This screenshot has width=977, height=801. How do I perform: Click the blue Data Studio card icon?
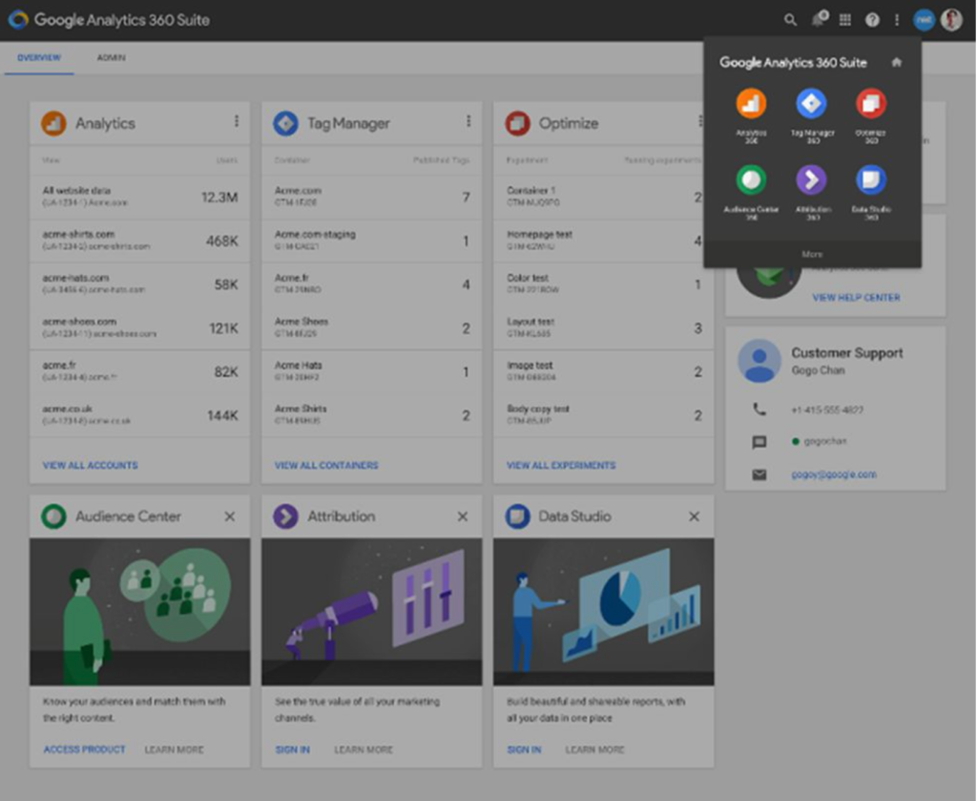pyautogui.click(x=517, y=516)
